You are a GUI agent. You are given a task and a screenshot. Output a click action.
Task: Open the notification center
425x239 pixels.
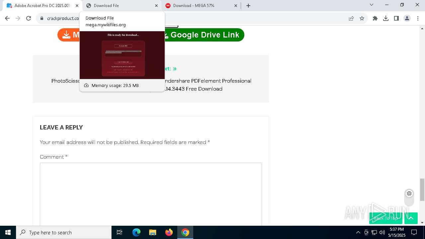[414, 232]
